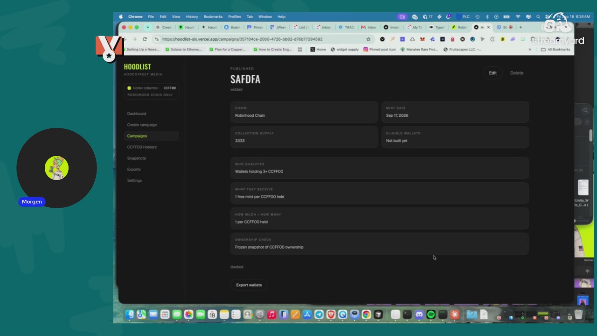
Task: Open a new tab with the plus icon
Action: pos(521,27)
